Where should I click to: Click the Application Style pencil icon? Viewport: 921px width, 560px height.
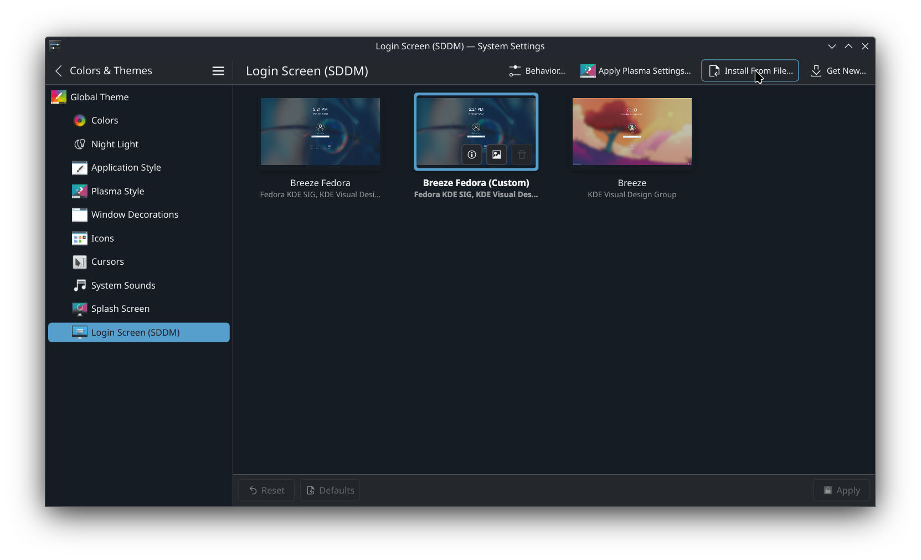point(80,168)
